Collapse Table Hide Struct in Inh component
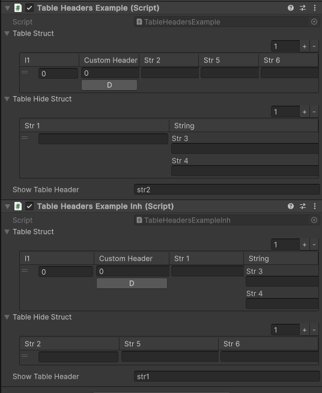The width and height of the screenshot is (322, 393). click(x=7, y=317)
